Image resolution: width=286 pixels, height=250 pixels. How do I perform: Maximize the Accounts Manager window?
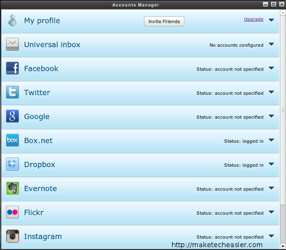(274, 4)
